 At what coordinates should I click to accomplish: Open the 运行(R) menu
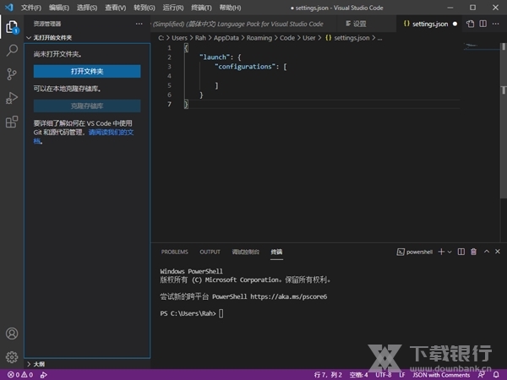[x=173, y=8]
